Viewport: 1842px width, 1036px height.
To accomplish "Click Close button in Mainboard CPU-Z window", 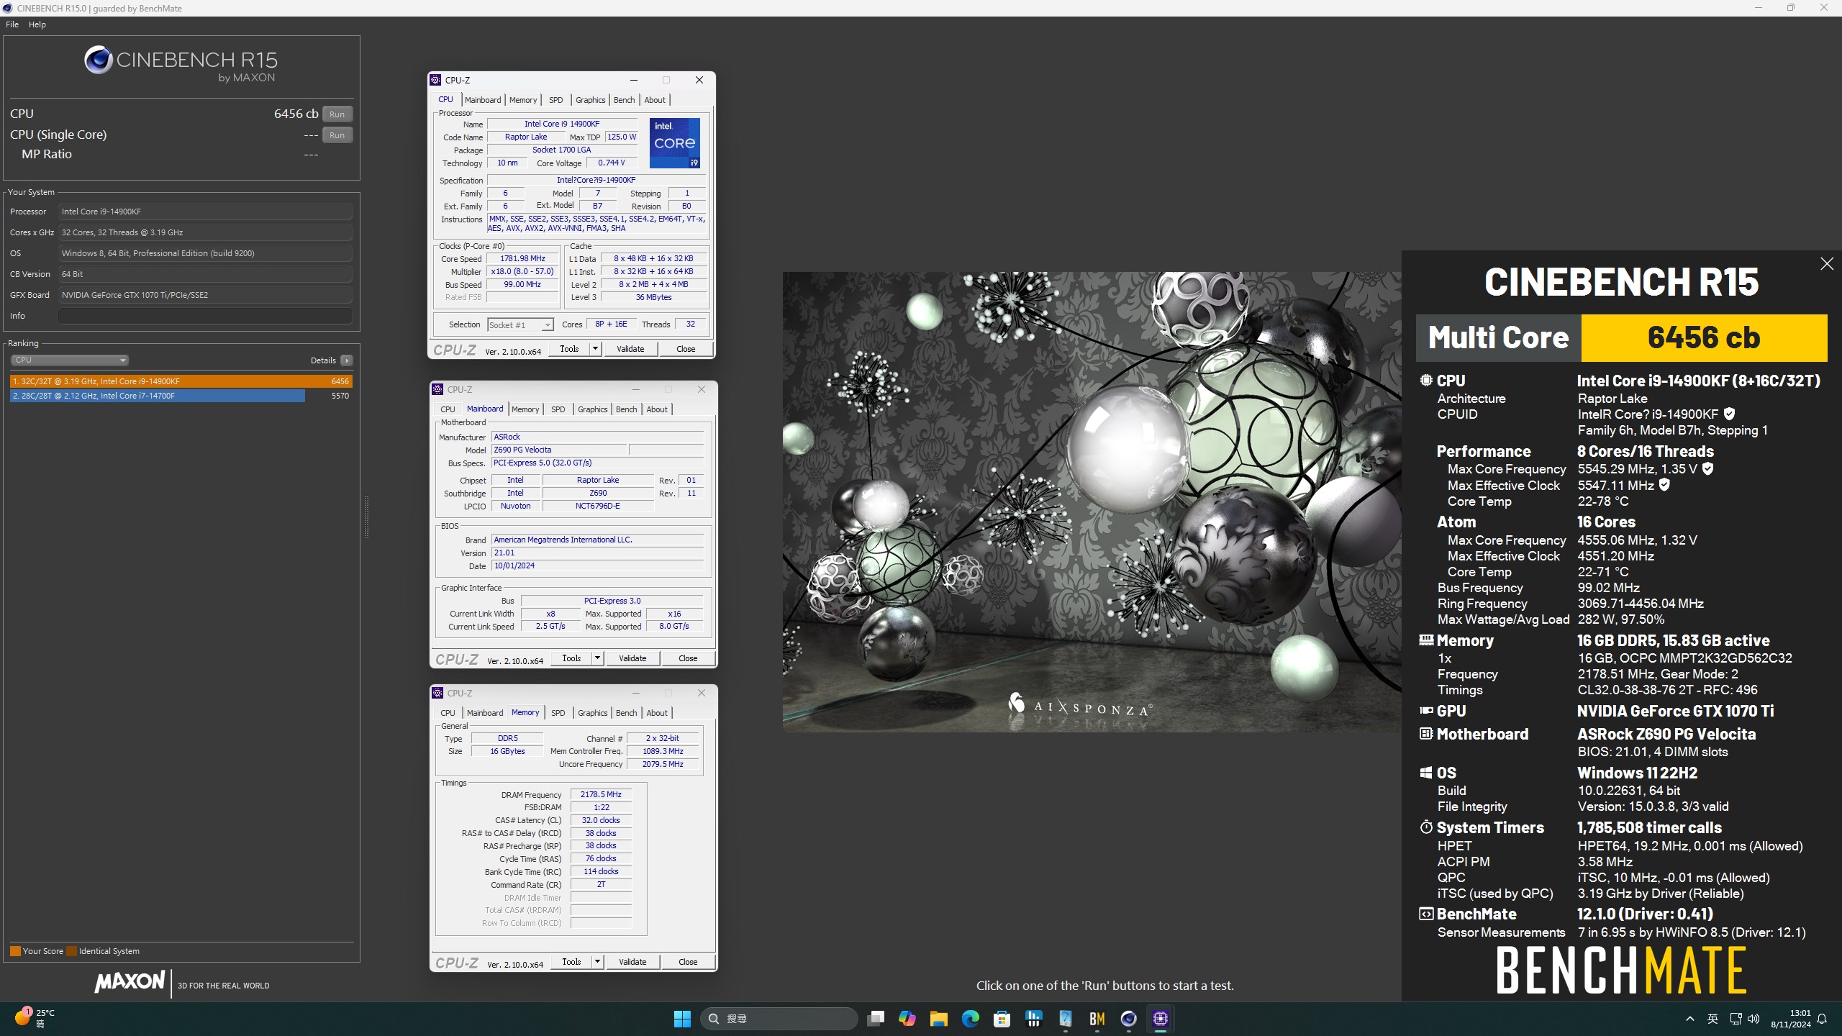I will click(688, 658).
